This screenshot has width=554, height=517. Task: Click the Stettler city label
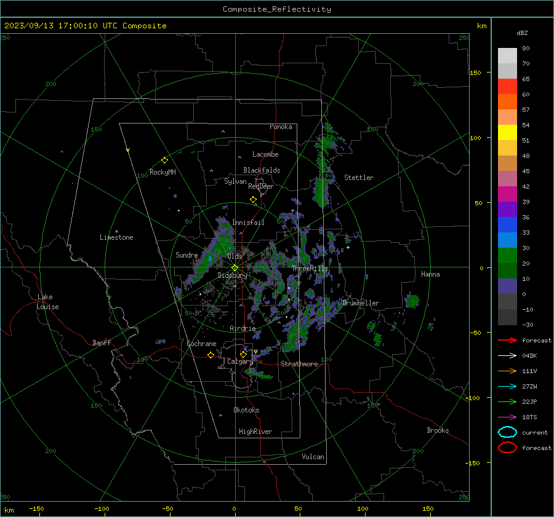pyautogui.click(x=359, y=178)
